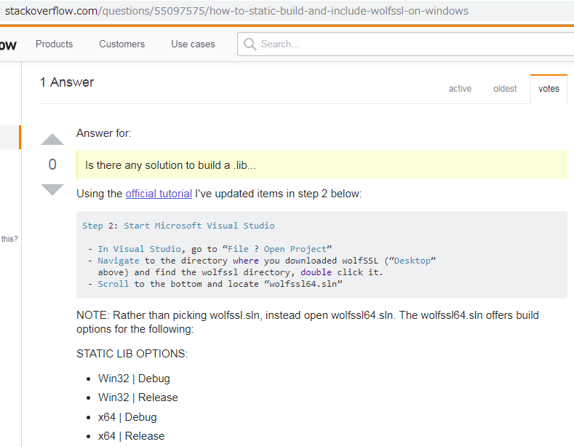Click the answer vote count 0
The image size is (574, 447).
click(x=52, y=165)
